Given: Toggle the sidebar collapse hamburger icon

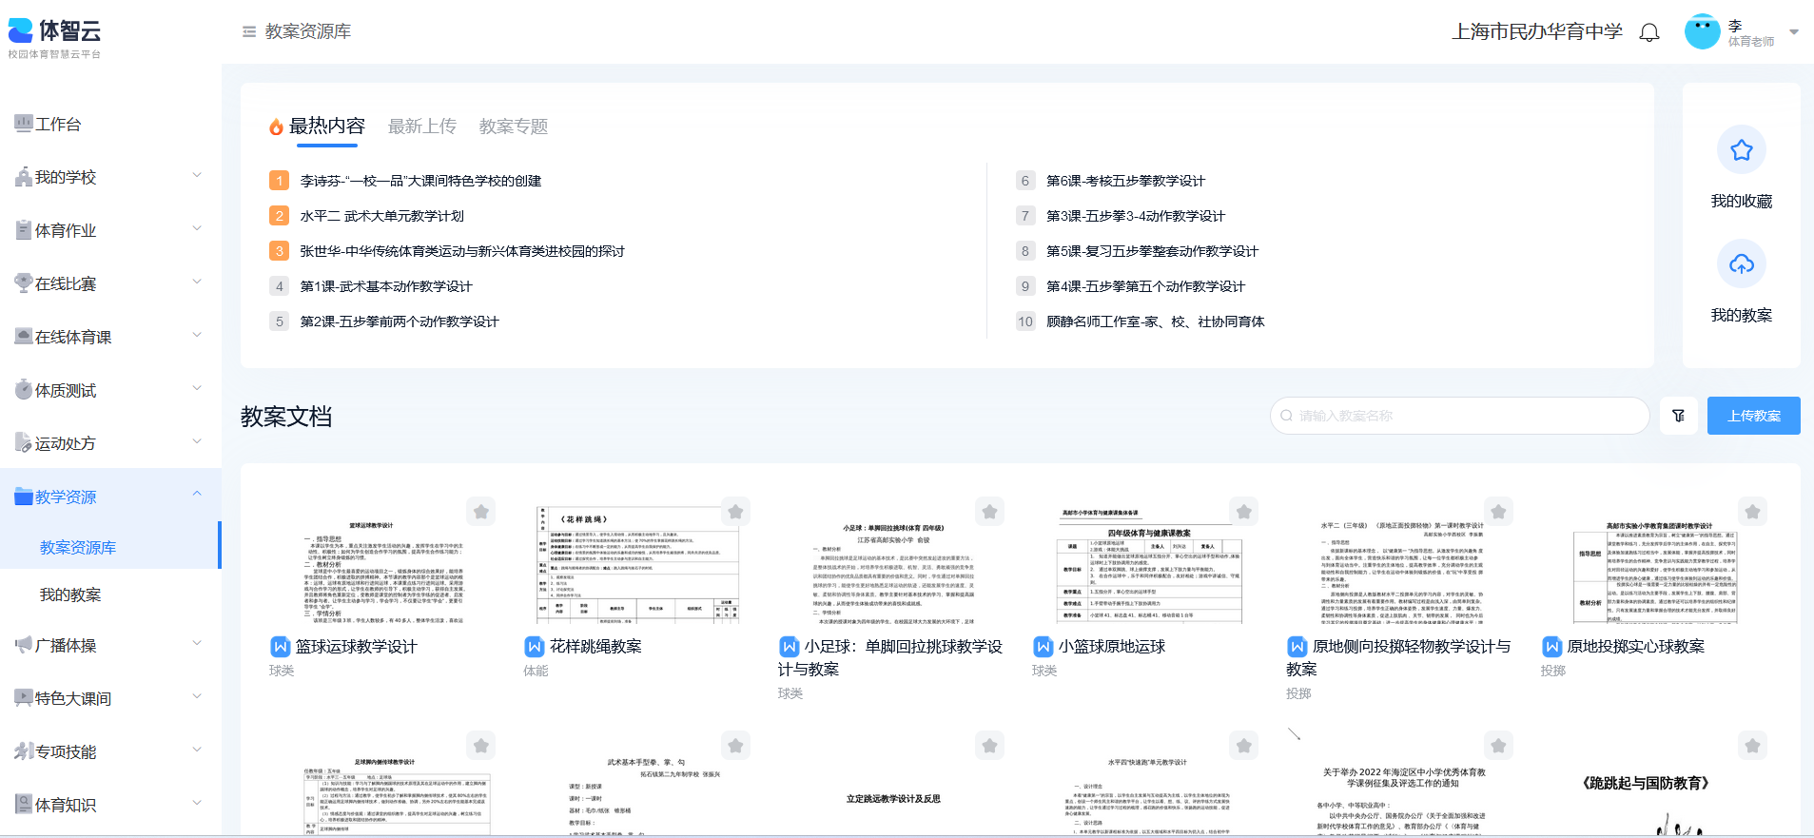Looking at the screenshot, I should click(249, 31).
